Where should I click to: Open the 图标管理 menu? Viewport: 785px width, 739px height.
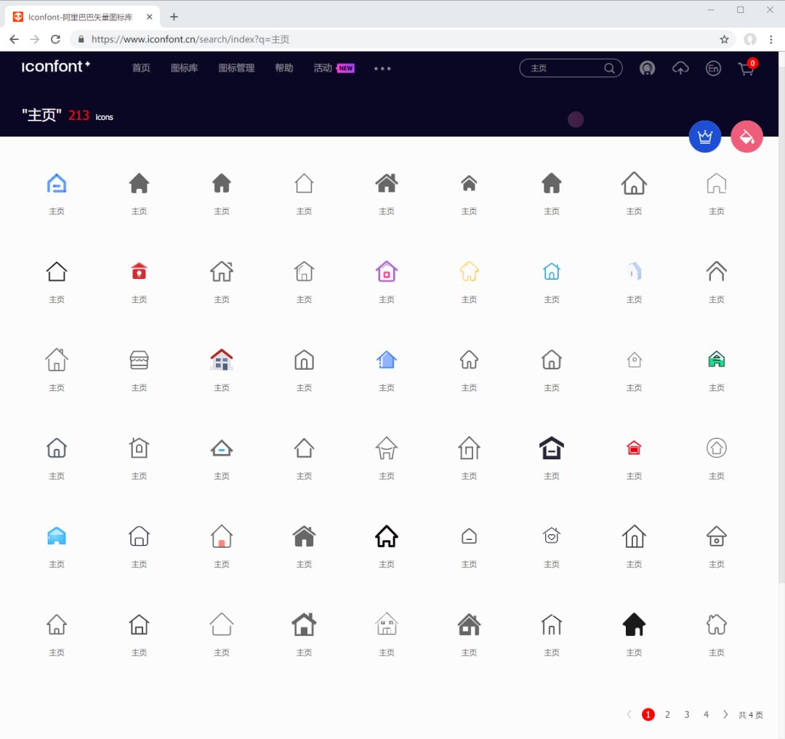click(236, 68)
